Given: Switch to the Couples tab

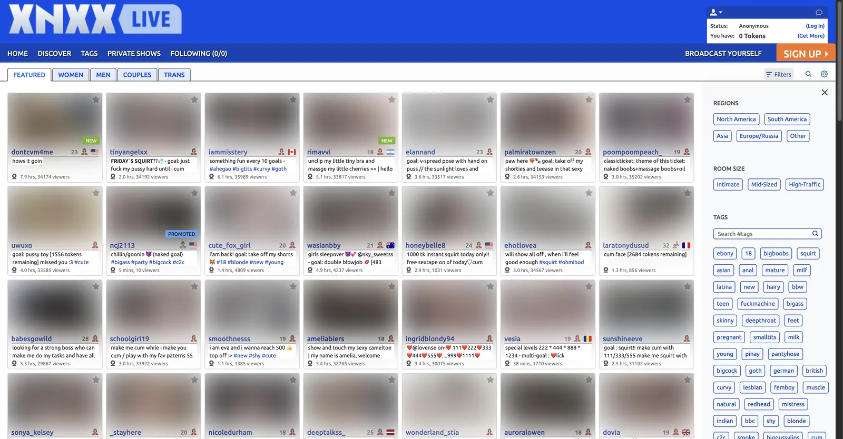Looking at the screenshot, I should tap(137, 75).
